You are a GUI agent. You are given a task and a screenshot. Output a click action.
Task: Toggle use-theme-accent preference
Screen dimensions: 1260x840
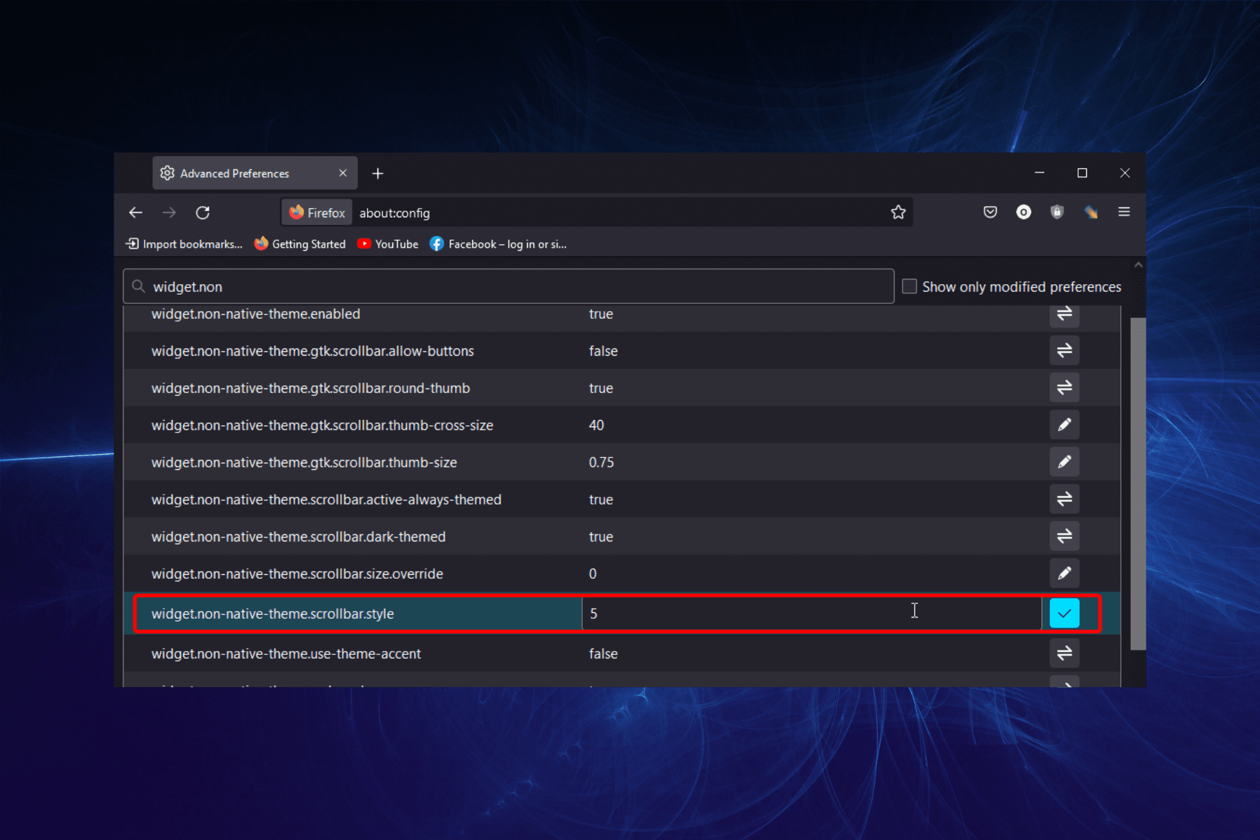[1064, 653]
